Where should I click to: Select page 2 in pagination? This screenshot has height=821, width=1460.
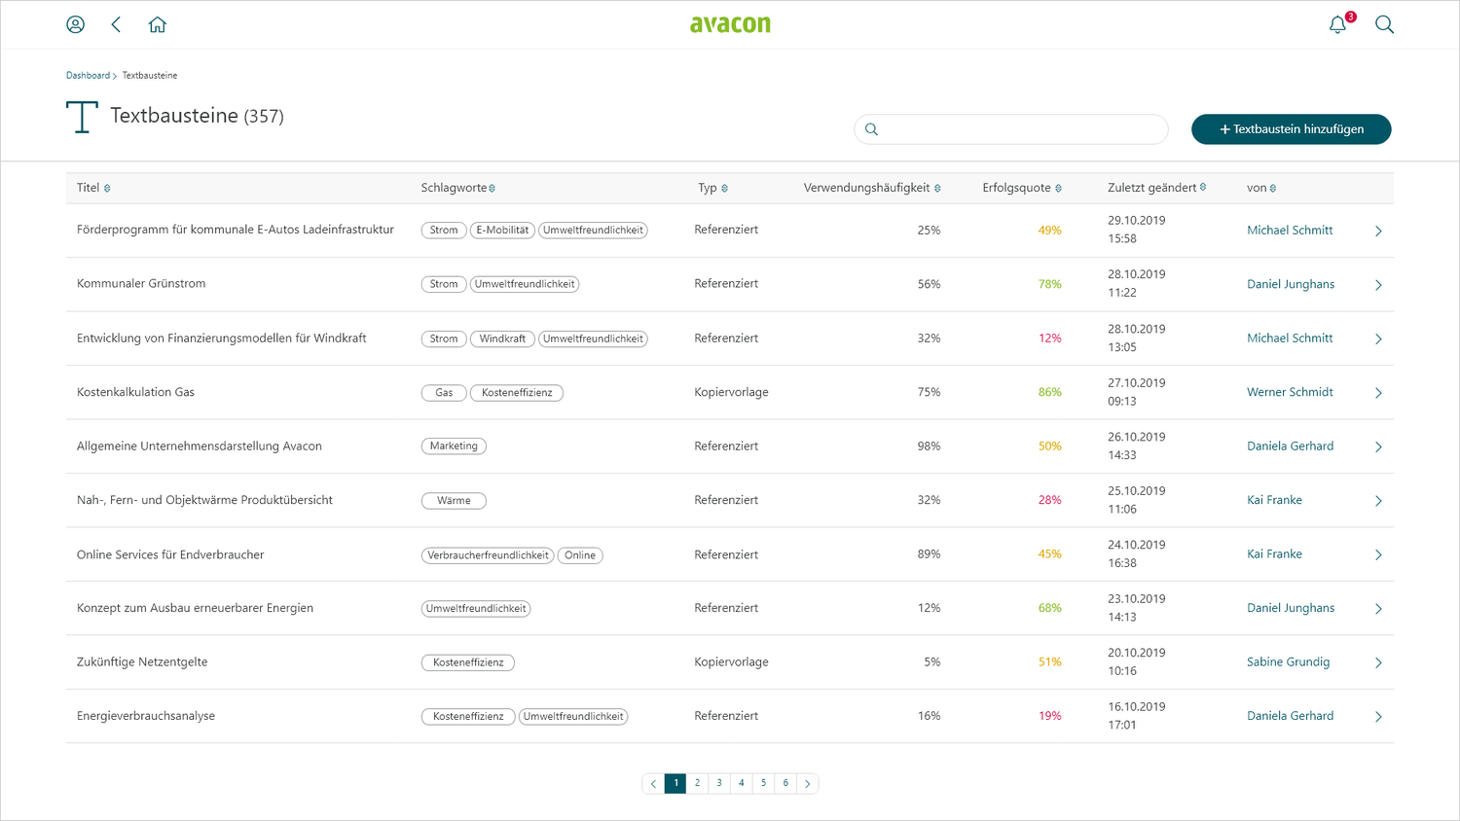click(x=697, y=783)
